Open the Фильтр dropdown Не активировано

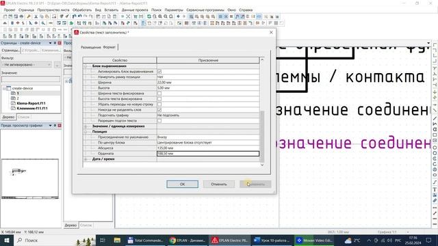[27, 65]
